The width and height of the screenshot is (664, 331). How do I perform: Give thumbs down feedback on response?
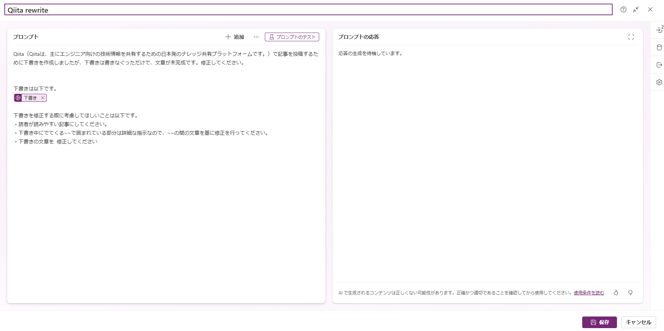630,293
